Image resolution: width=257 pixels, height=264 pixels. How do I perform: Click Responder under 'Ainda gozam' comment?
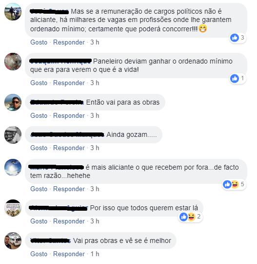coord(69,148)
